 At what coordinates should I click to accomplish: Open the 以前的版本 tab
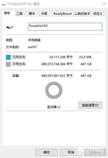click(82, 14)
